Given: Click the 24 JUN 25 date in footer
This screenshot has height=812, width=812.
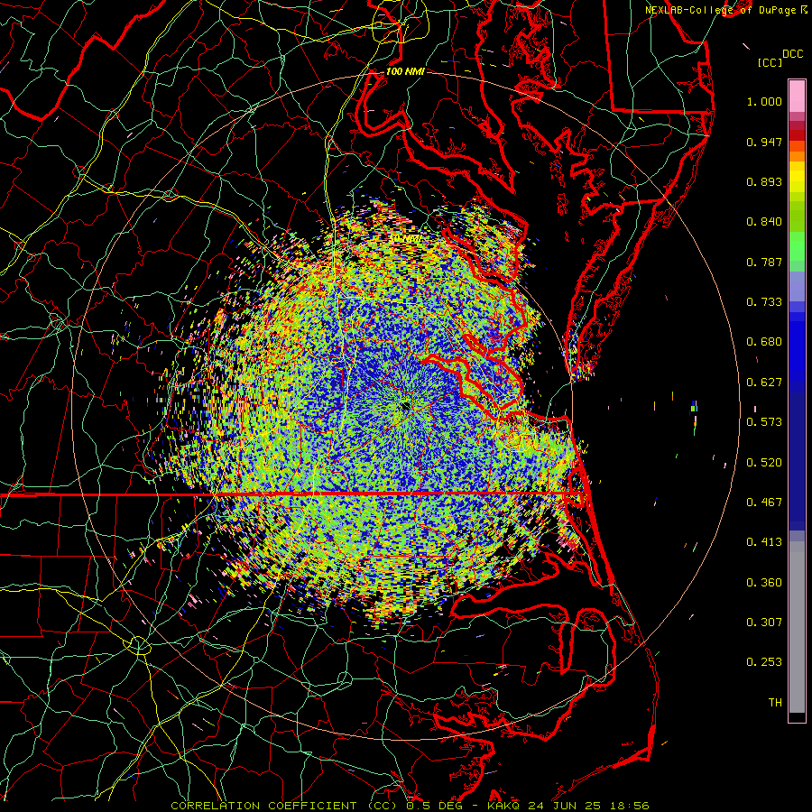Looking at the screenshot, I should click(565, 806).
